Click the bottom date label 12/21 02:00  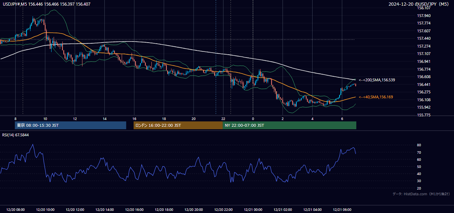click(282, 210)
